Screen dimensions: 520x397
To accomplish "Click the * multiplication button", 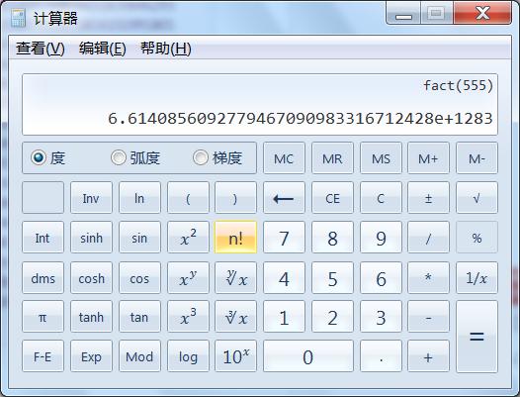I will pyautogui.click(x=428, y=278).
